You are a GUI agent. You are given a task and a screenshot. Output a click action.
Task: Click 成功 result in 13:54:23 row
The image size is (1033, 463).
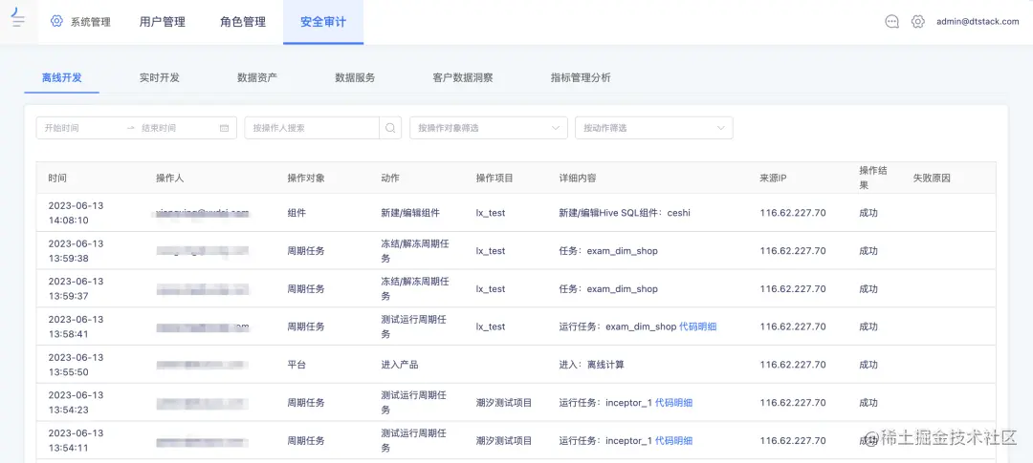click(x=868, y=403)
